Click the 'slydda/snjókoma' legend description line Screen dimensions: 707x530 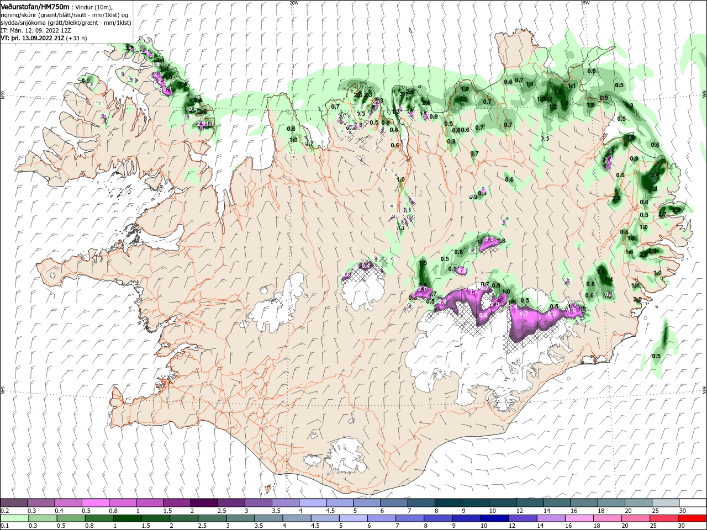point(66,23)
